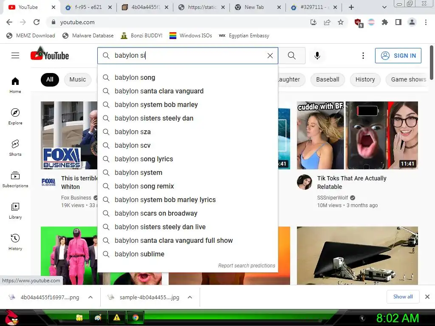Image resolution: width=435 pixels, height=326 pixels.
Task: Choose suggestion 'babylon song'
Action: [188, 78]
